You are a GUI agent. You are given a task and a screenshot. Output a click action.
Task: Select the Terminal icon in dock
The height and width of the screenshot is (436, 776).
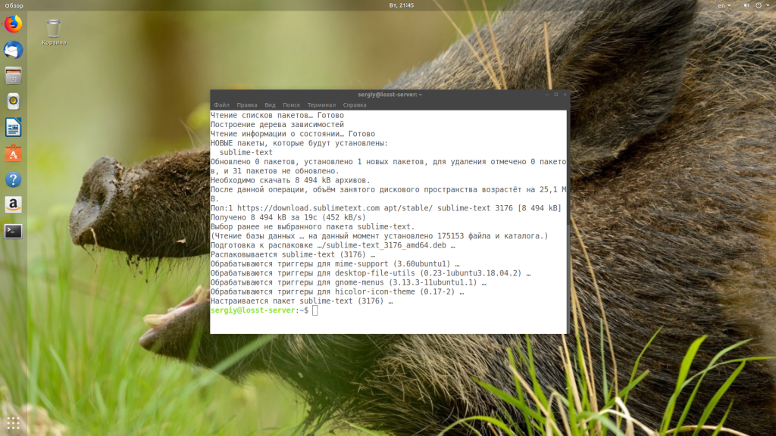(x=13, y=232)
